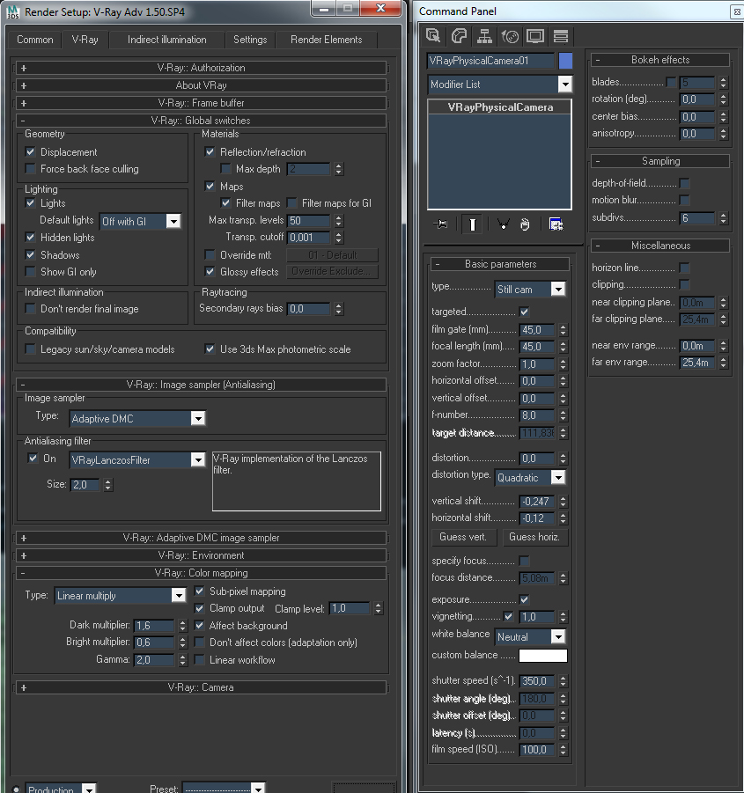Click the Pin Stack icon
The width and height of the screenshot is (744, 793).
(440, 224)
